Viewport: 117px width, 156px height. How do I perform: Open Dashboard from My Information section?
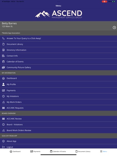tap(58, 78)
